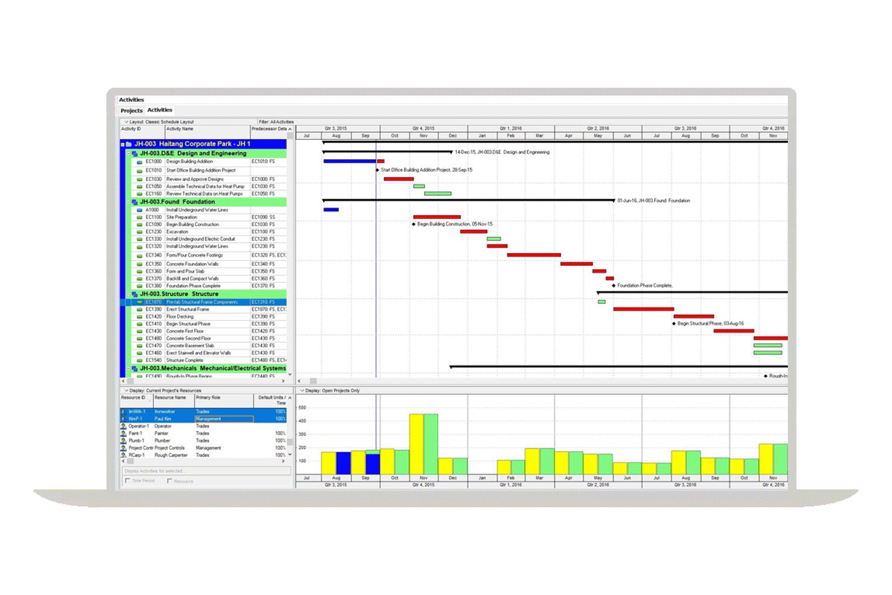The height and width of the screenshot is (595, 892).
Task: Select the Rough Carpenter resource row
Action: coord(204,455)
